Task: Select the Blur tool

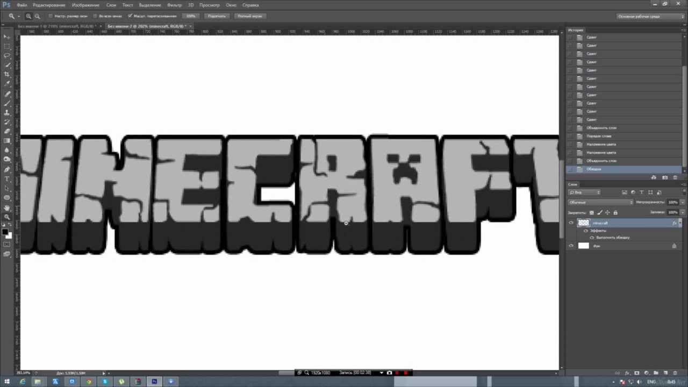Action: tap(7, 150)
